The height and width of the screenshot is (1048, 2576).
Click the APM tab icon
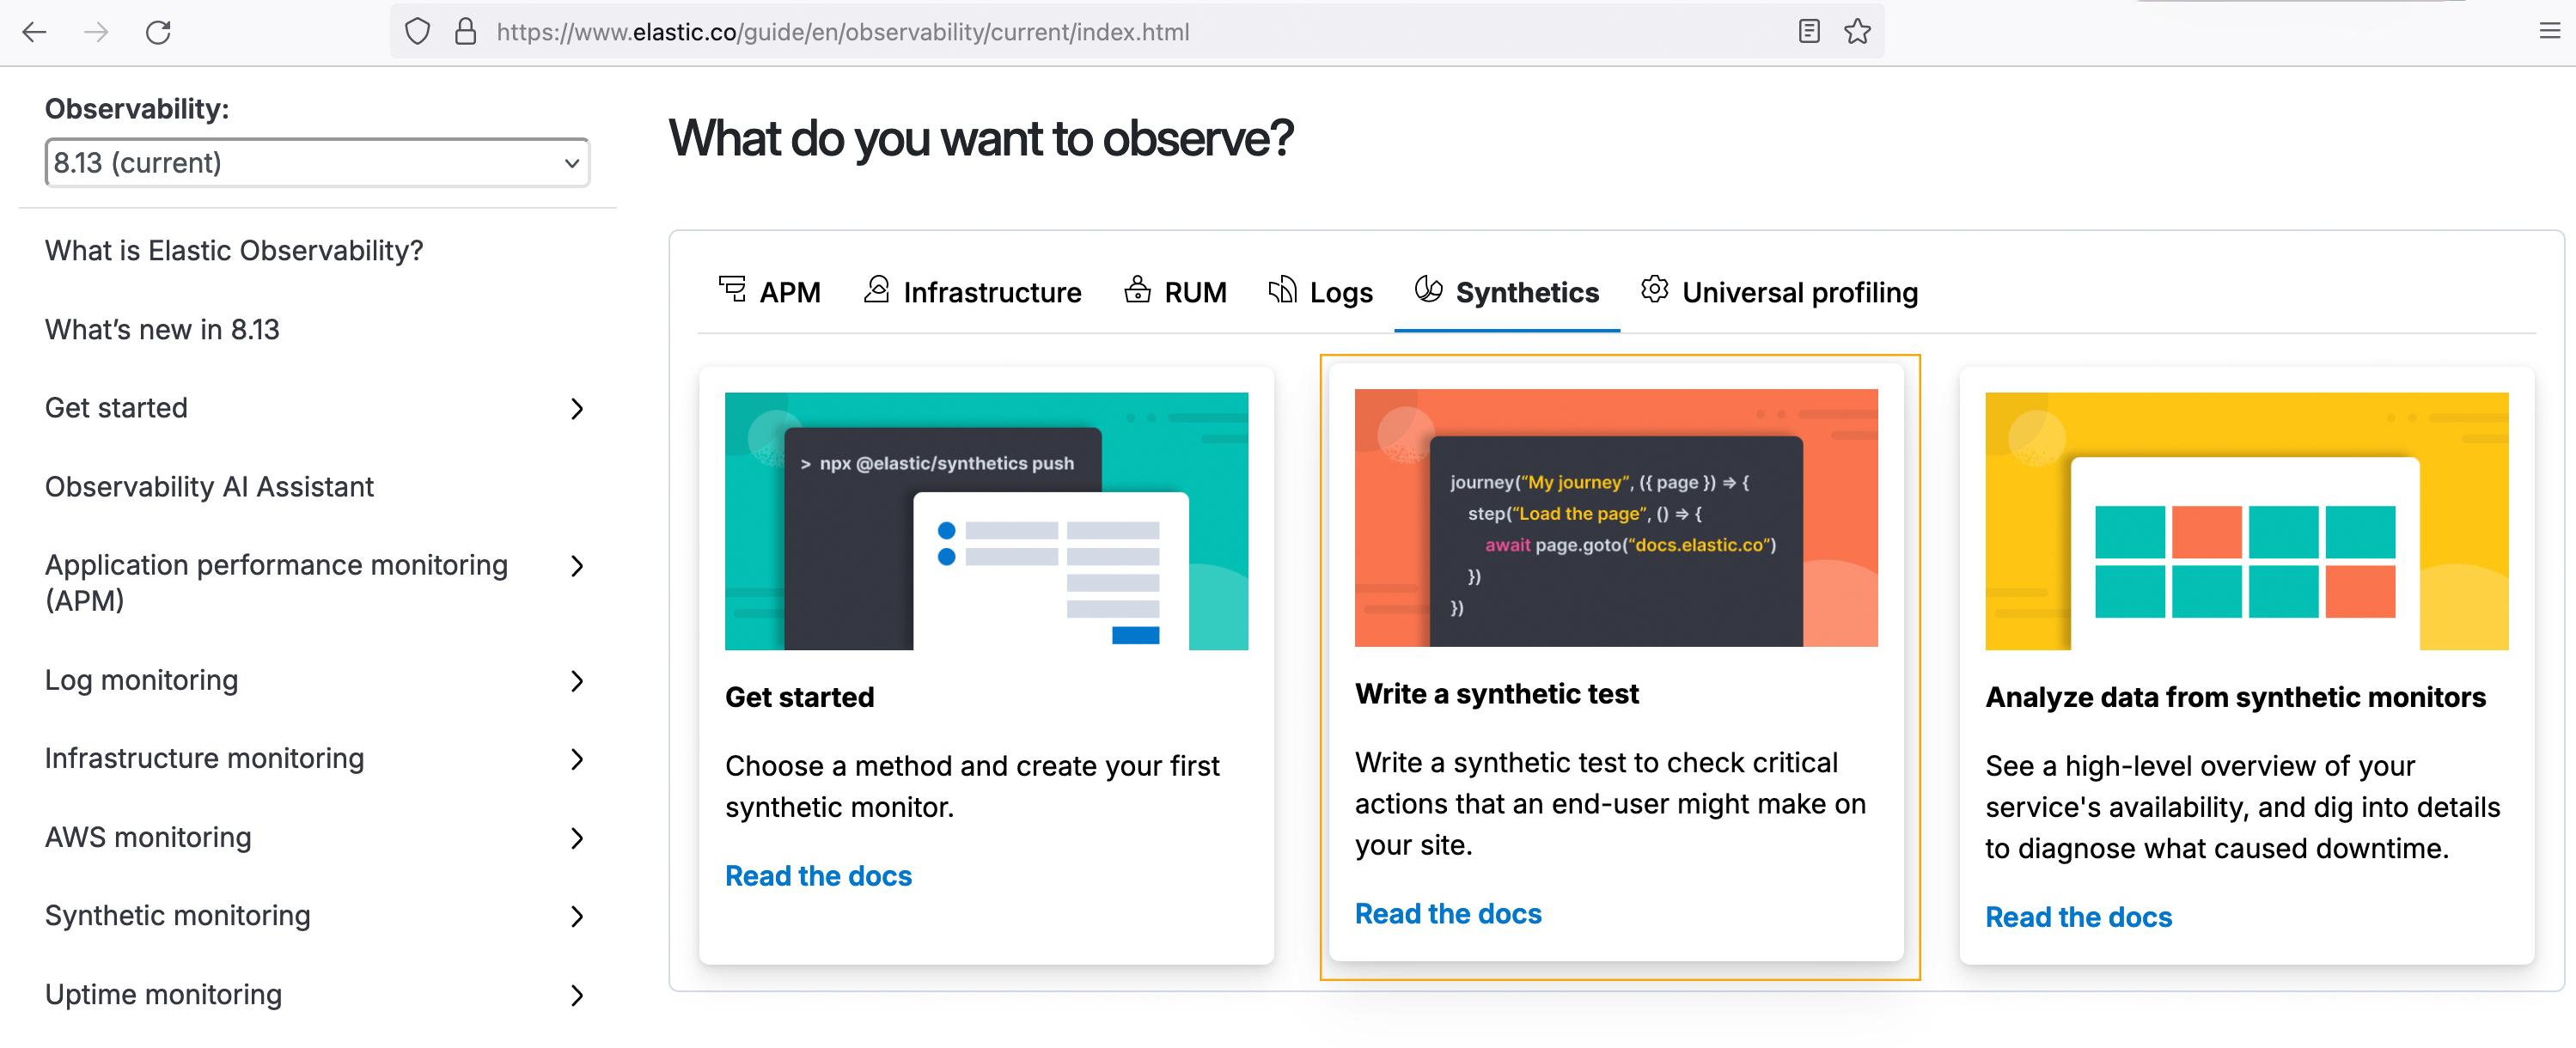[732, 290]
